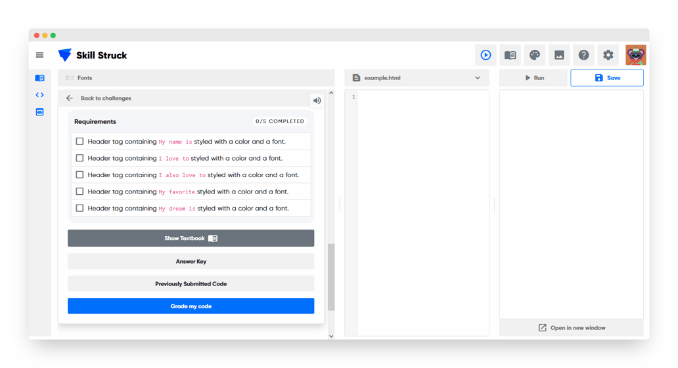This screenshot has height=368, width=678.
Task: Open the Answer Key
Action: (191, 262)
